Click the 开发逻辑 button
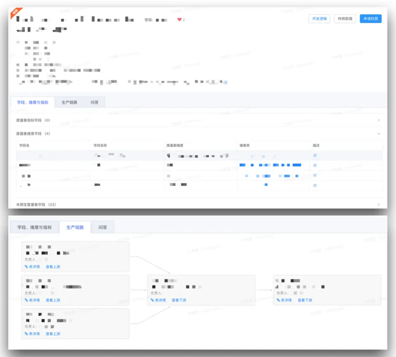396x357 pixels. point(319,19)
